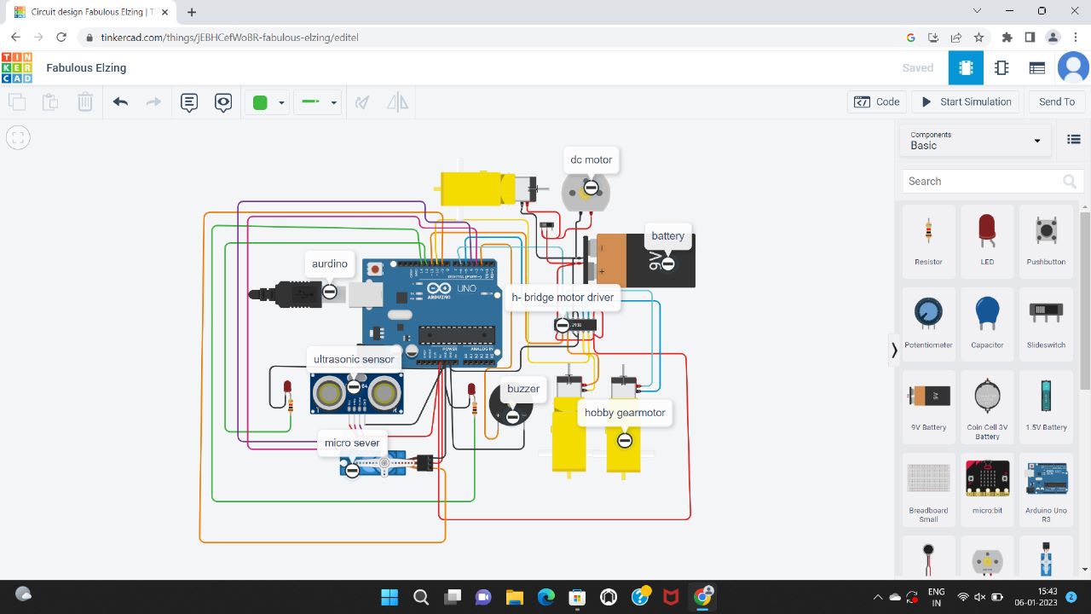The width and height of the screenshot is (1091, 614).
Task: Click the ultrasonic sensor label
Action: 354,359
